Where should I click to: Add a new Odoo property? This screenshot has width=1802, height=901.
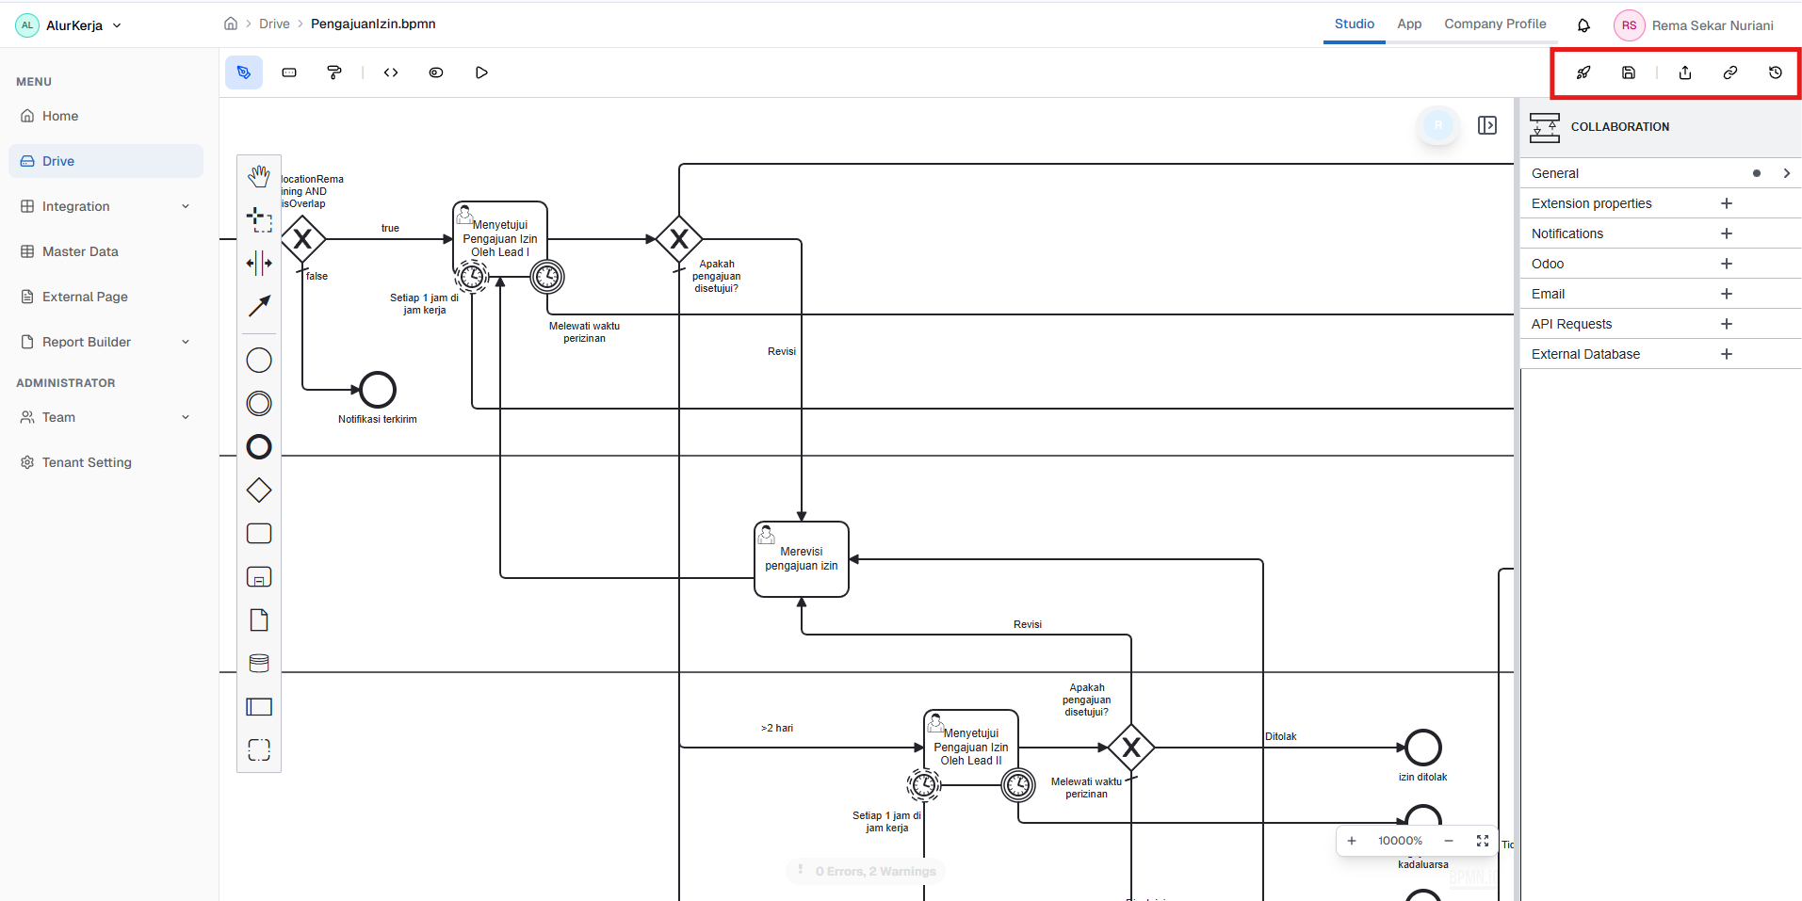(x=1726, y=264)
